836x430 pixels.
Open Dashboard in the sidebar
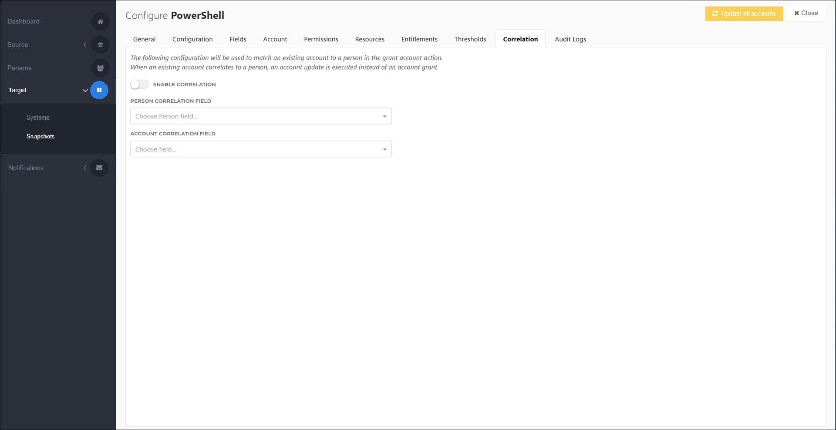24,21
